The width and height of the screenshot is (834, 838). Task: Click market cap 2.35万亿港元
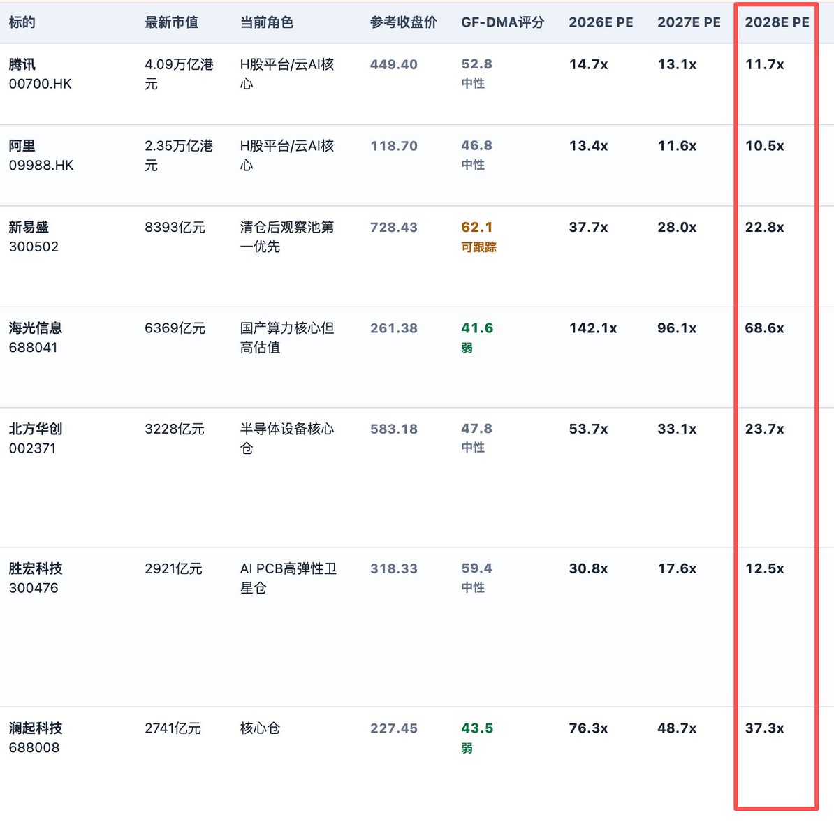179,156
